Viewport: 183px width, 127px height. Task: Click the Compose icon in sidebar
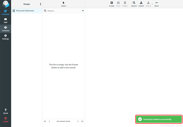[5, 11]
